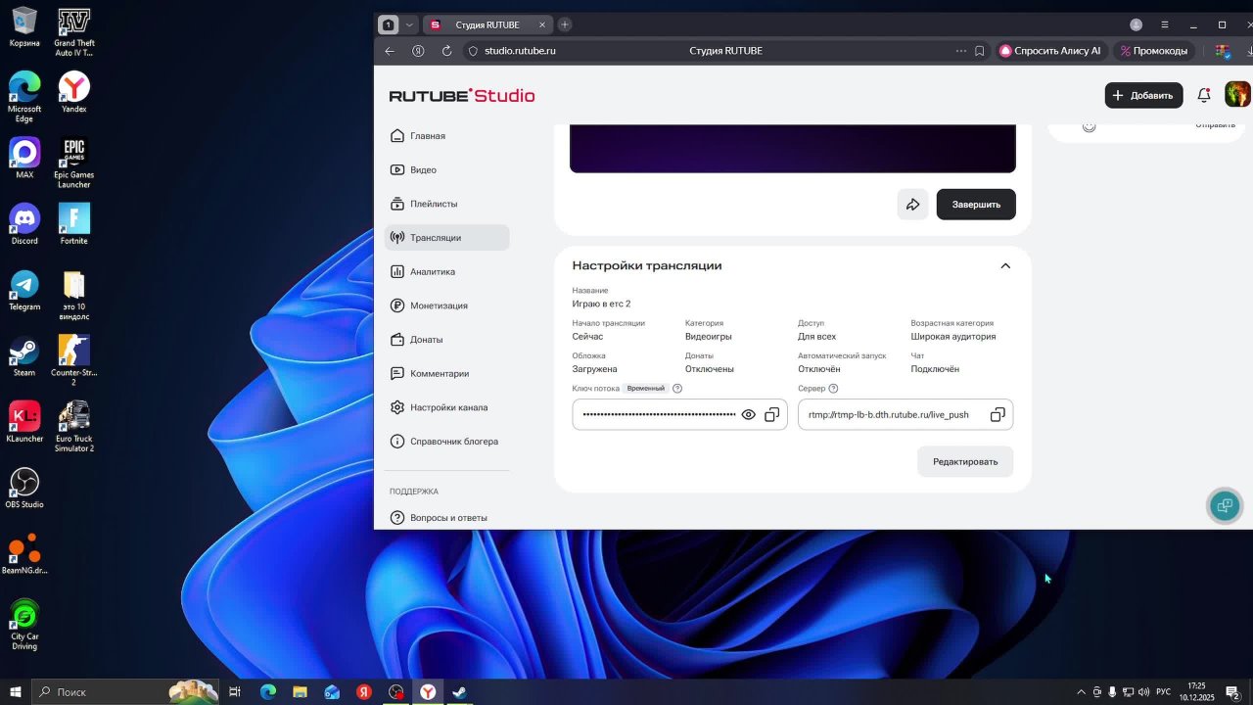Select Трансляции in the sidebar
This screenshot has width=1253, height=705.
coord(447,238)
